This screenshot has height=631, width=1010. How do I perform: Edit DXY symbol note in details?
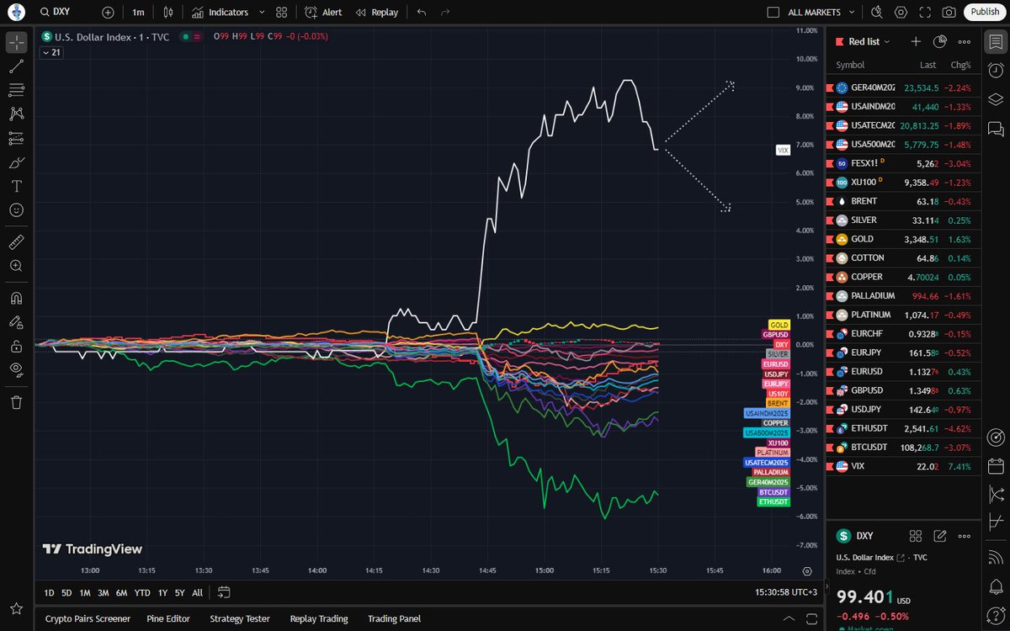pyautogui.click(x=940, y=536)
